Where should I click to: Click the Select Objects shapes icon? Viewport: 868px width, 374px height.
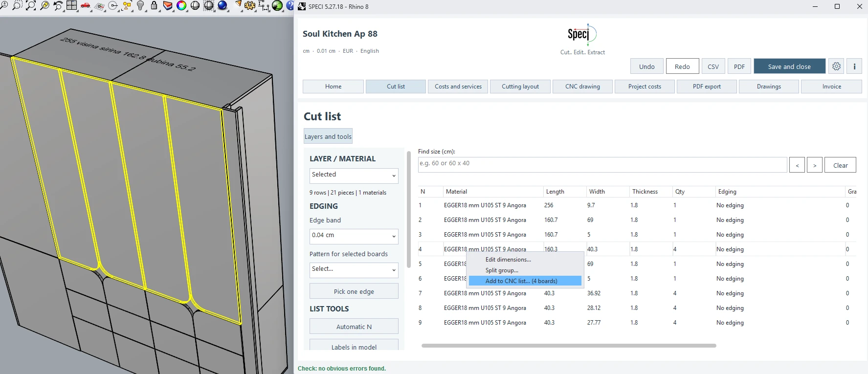click(127, 5)
